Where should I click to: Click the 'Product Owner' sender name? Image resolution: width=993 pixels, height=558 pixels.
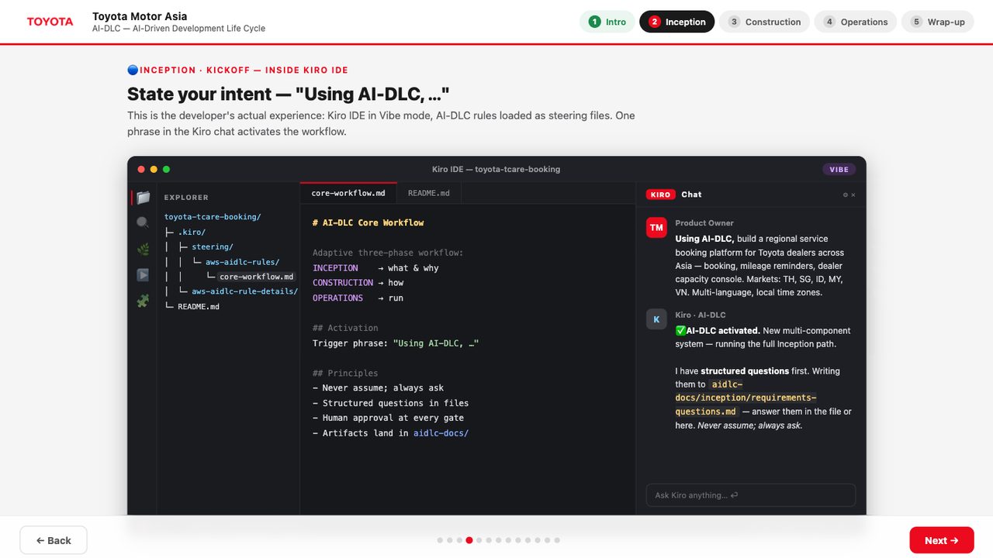click(x=704, y=223)
